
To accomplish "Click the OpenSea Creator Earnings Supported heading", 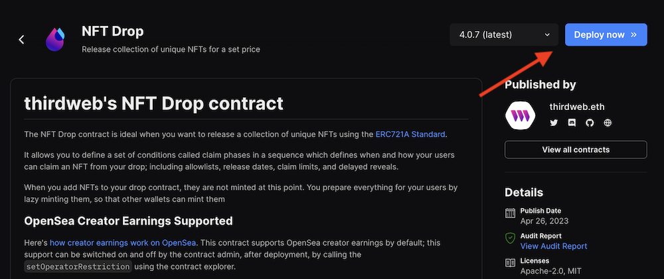I will [x=128, y=221].
